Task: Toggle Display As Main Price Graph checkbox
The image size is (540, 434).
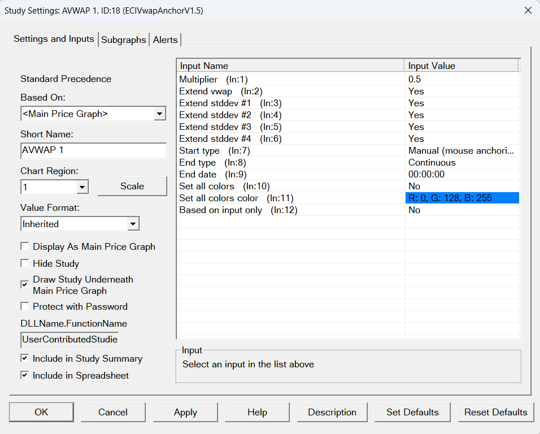Action: (25, 246)
